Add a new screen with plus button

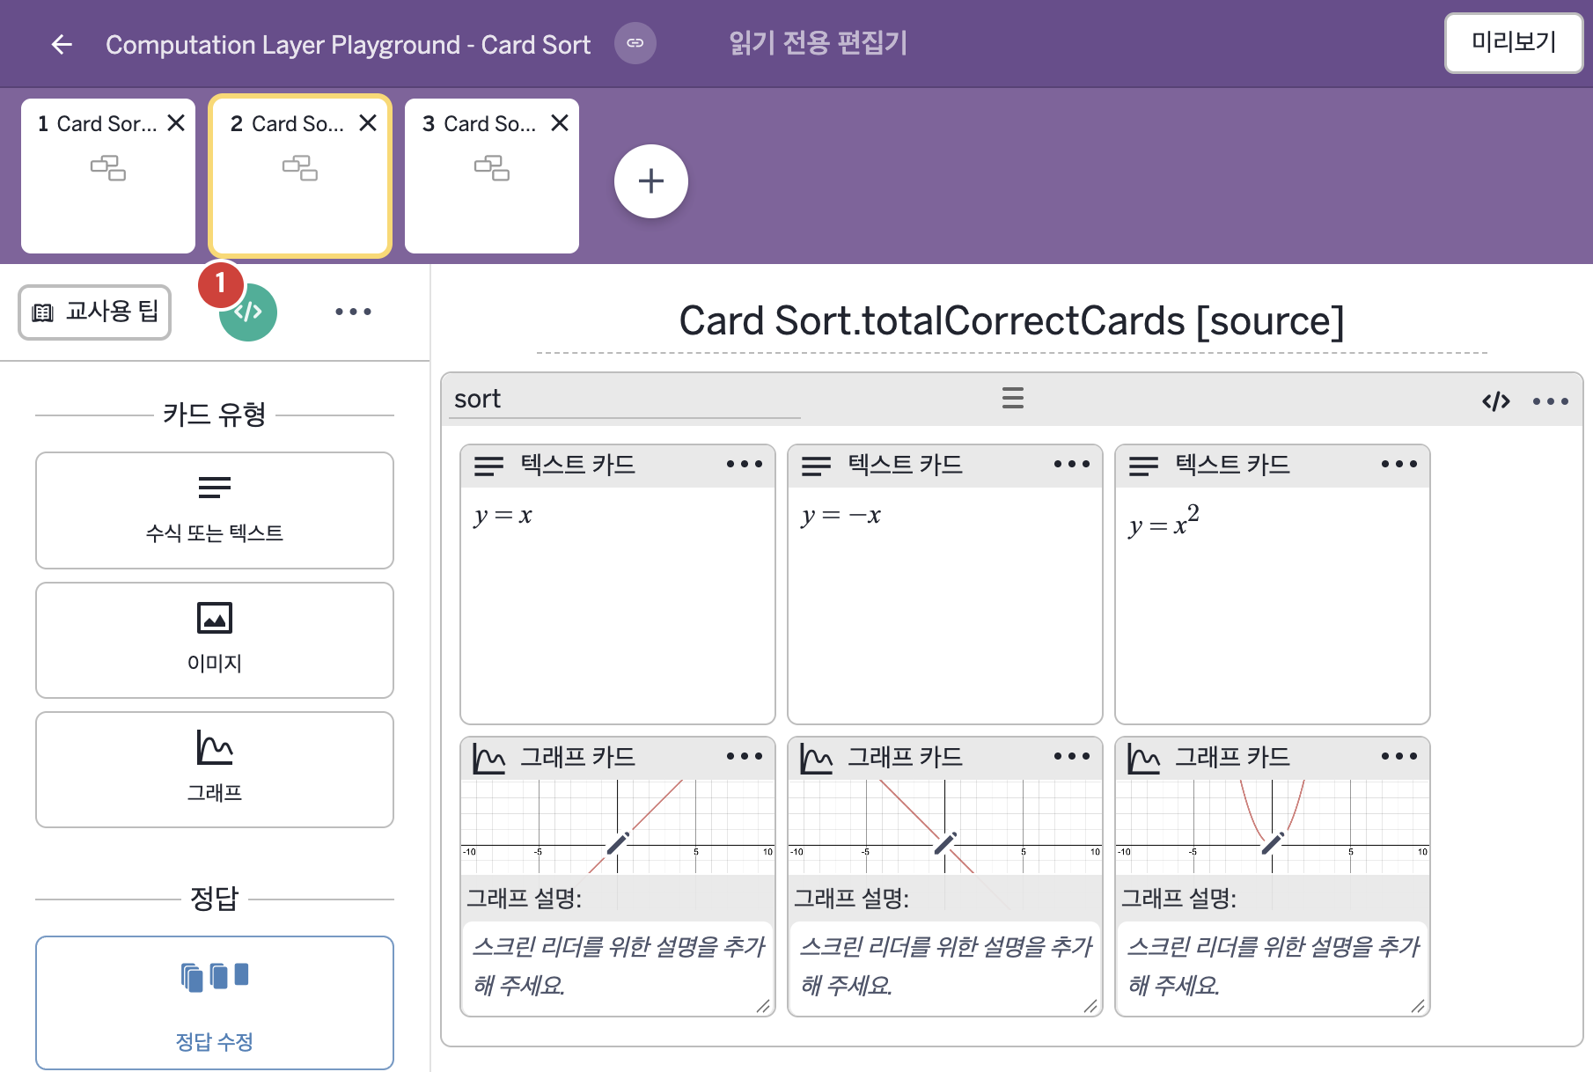[x=651, y=181]
